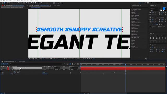Select the Zoom tool in toolbar
The image size is (167, 94).
click(x=9, y=3)
